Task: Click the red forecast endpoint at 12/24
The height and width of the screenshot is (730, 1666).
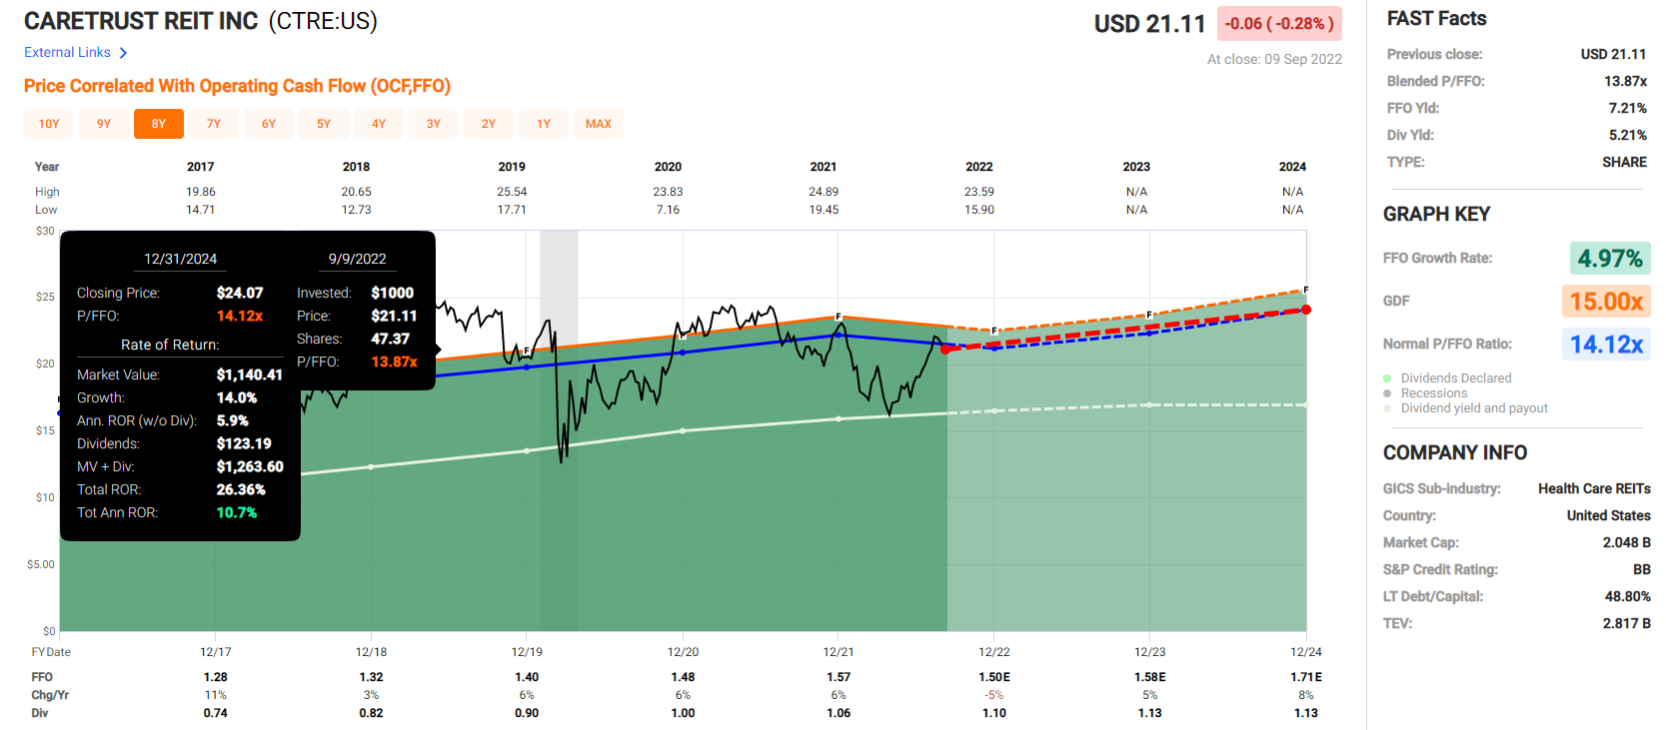Action: coord(1306,310)
